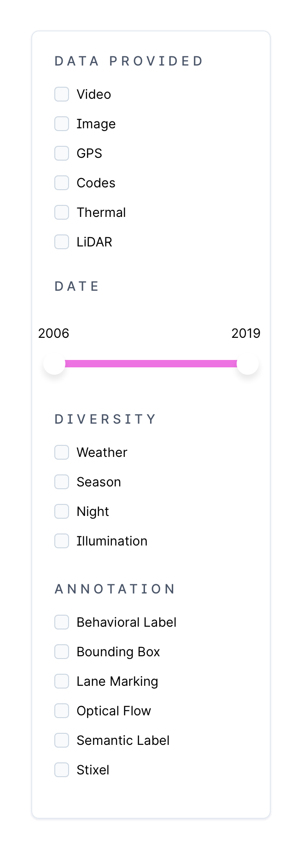Enable the Video data filter

[x=61, y=94]
